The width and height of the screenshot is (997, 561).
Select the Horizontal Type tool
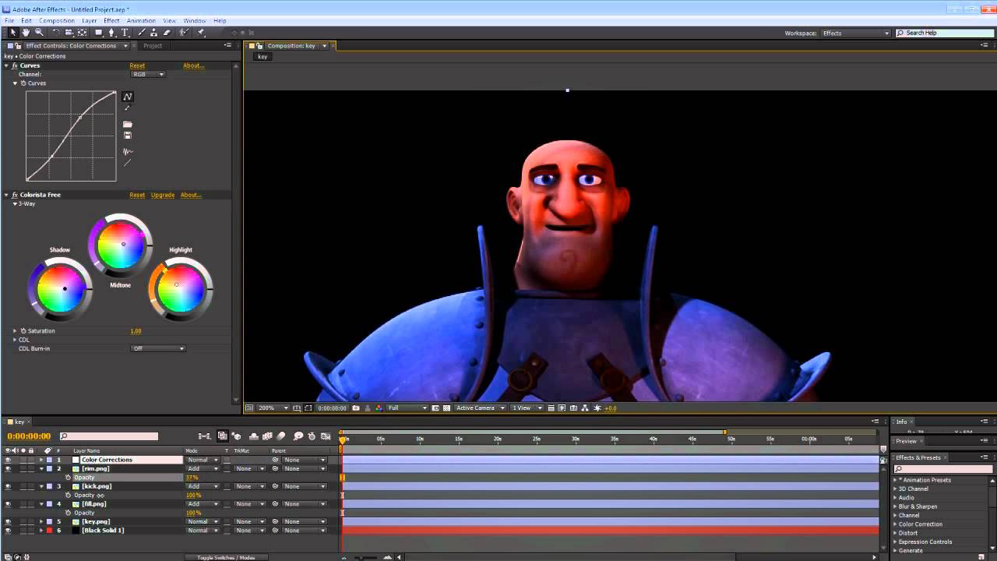(x=125, y=33)
